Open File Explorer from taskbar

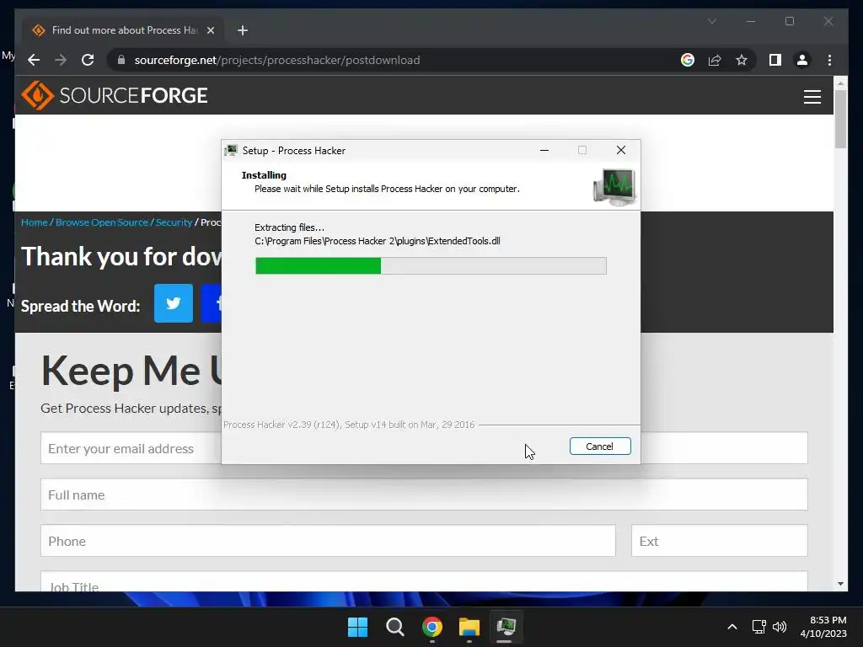[x=469, y=627]
